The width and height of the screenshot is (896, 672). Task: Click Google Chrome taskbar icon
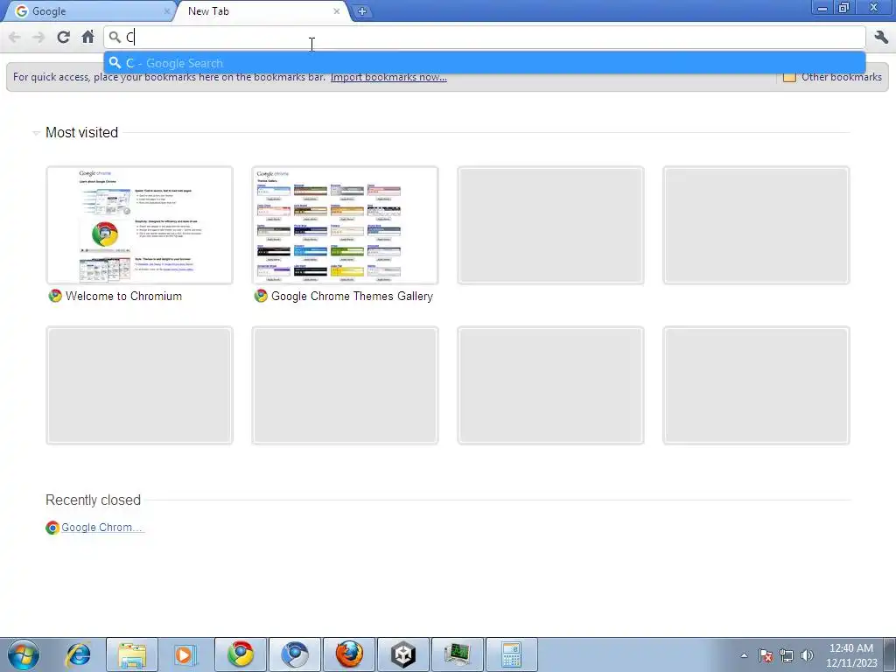(x=241, y=654)
